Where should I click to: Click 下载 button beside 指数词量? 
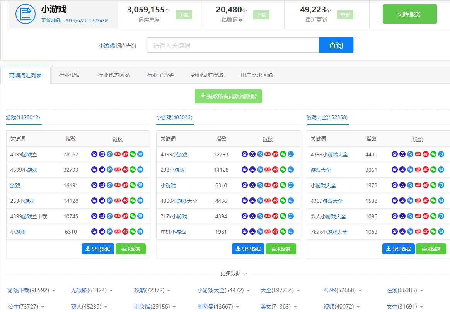261,15
